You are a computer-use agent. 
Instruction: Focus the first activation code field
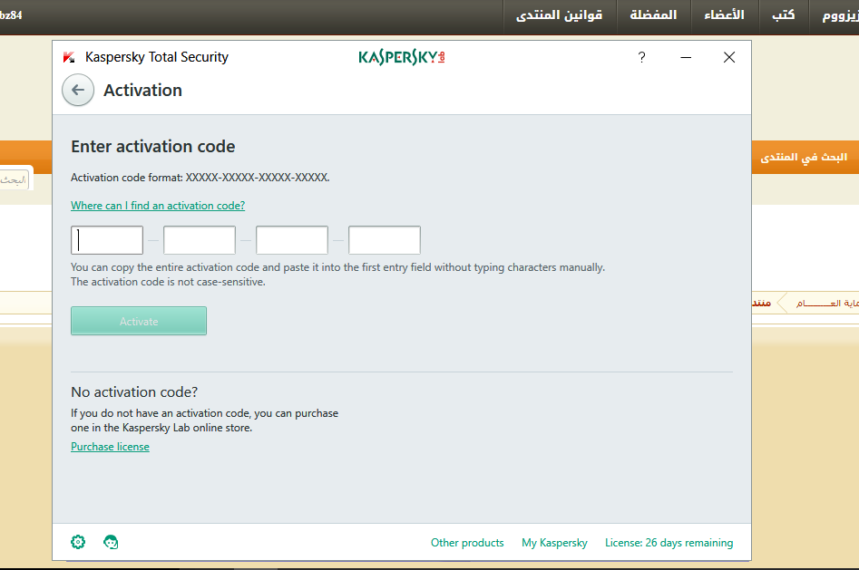pyautogui.click(x=107, y=240)
